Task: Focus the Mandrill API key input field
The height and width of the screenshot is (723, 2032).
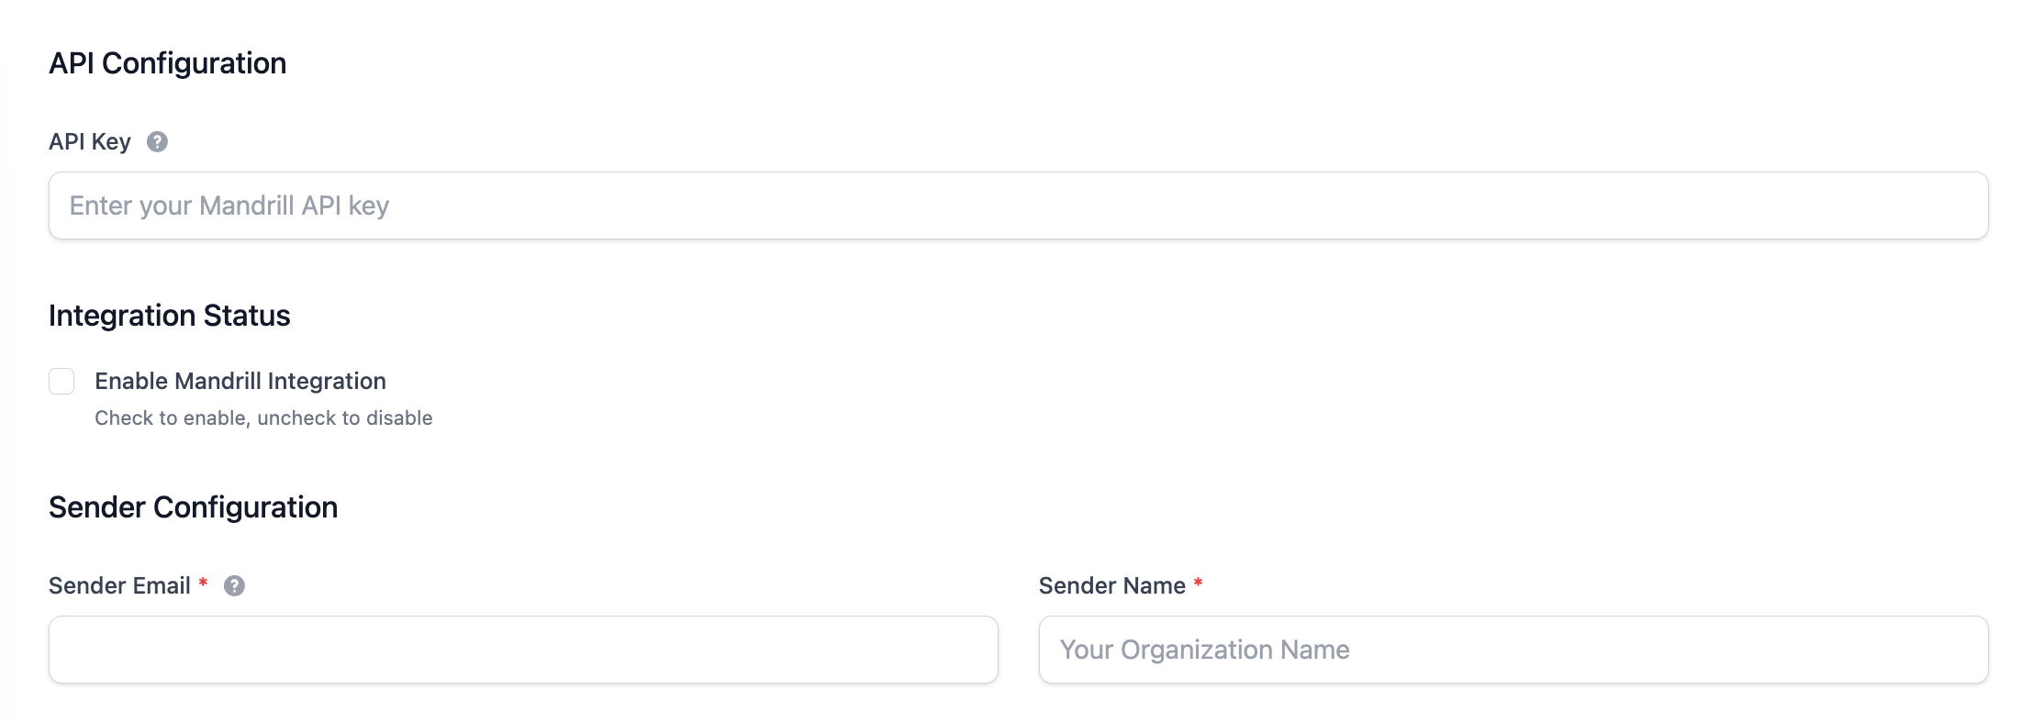Action: 1019,206
